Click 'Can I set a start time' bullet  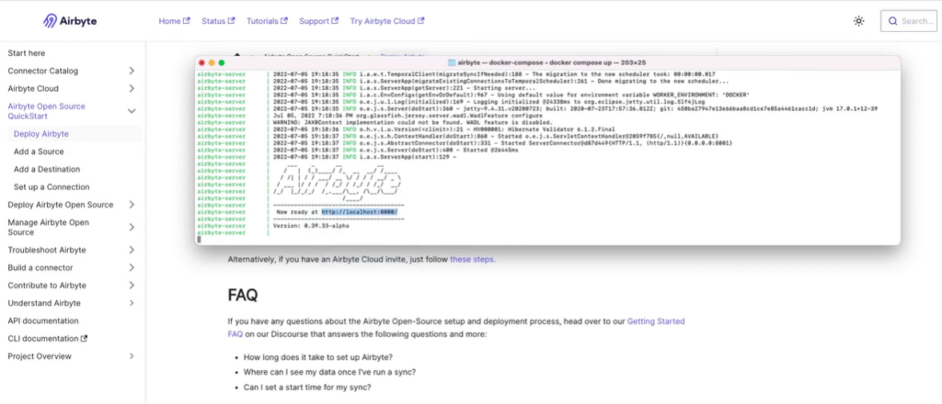(307, 387)
